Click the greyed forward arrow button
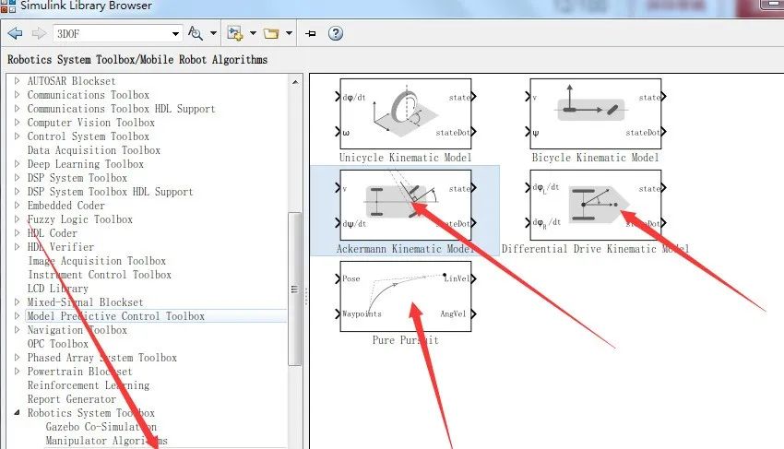The width and height of the screenshot is (784, 449). pos(39,33)
